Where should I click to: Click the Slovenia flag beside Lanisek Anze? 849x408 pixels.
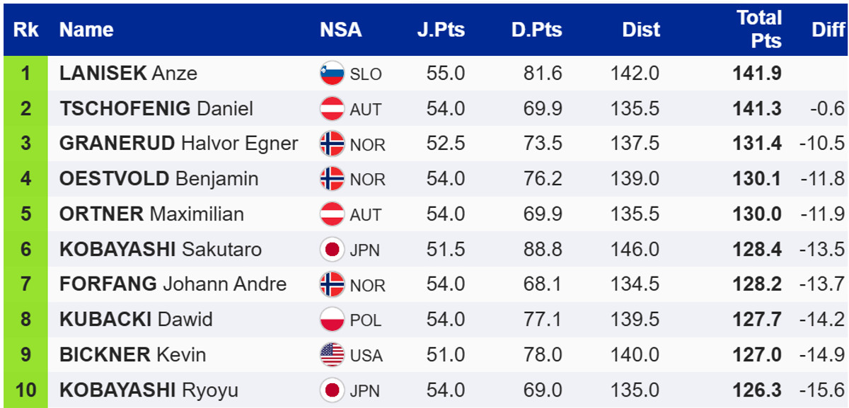click(x=332, y=74)
